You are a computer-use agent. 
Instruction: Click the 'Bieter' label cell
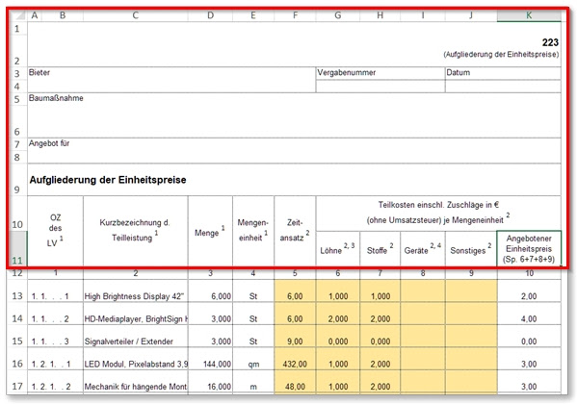(171, 73)
